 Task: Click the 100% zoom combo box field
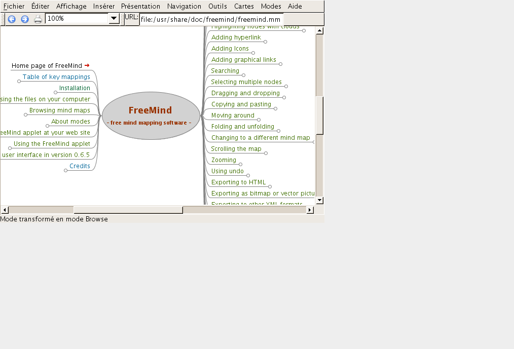[77, 18]
